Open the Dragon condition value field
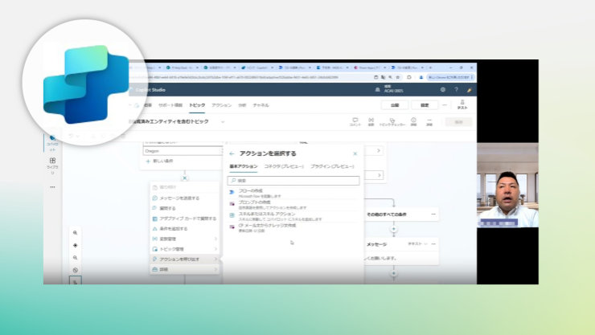Screen dimensions: 595x335 [x=183, y=151]
